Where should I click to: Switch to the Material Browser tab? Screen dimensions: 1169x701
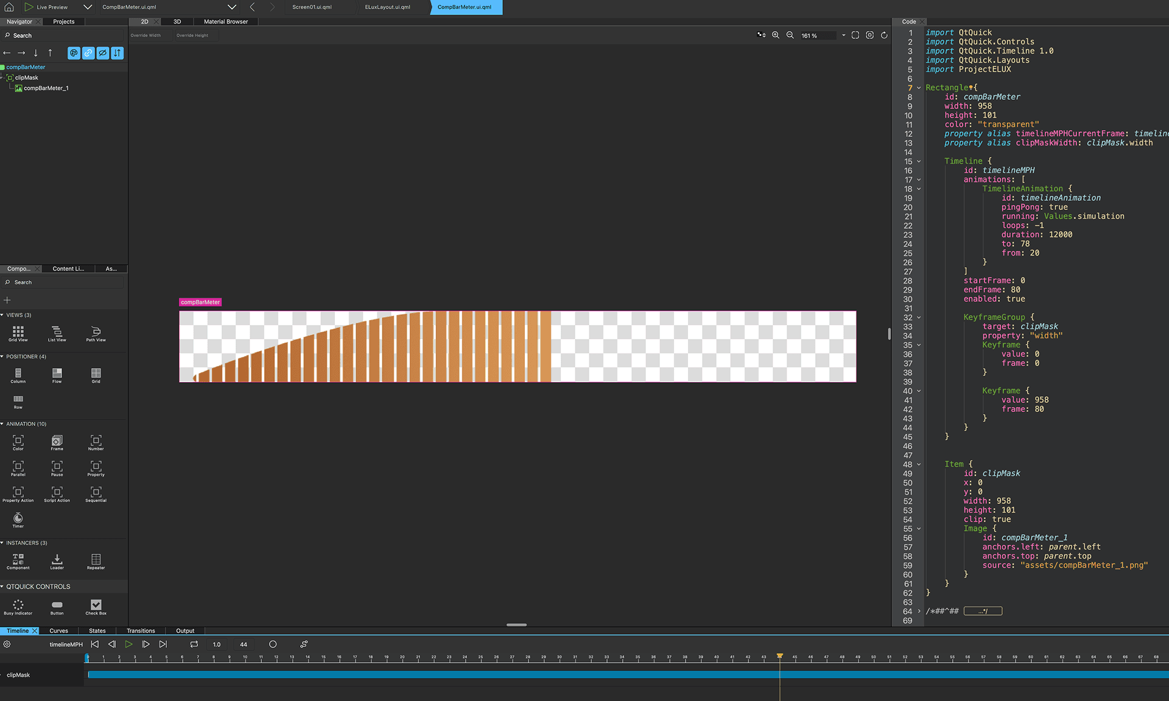click(226, 21)
